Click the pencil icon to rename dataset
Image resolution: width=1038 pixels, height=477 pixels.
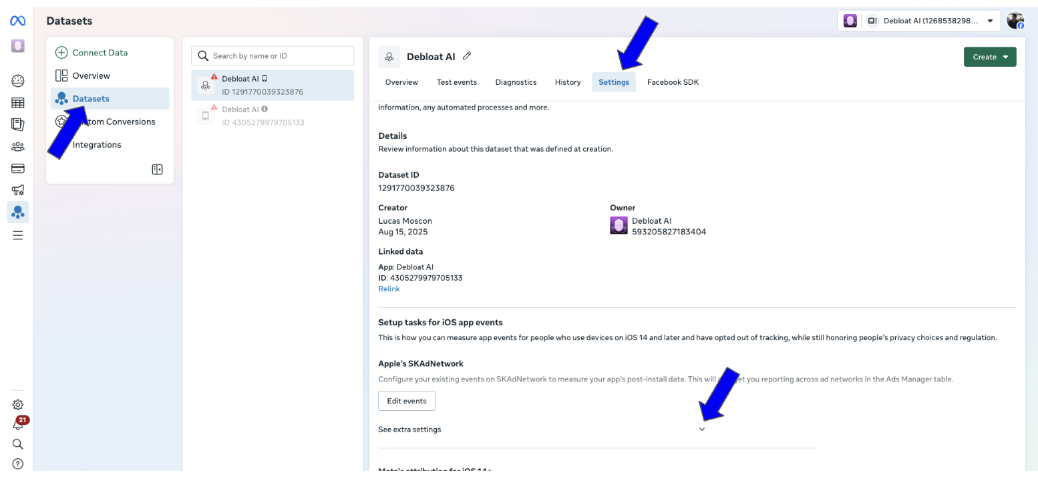467,56
